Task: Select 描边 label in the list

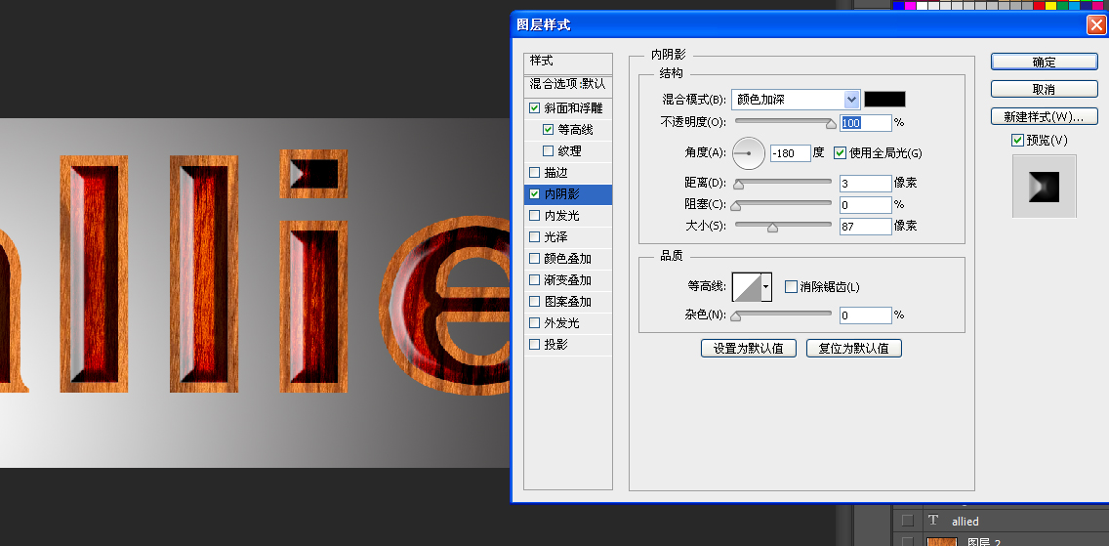Action: (555, 173)
